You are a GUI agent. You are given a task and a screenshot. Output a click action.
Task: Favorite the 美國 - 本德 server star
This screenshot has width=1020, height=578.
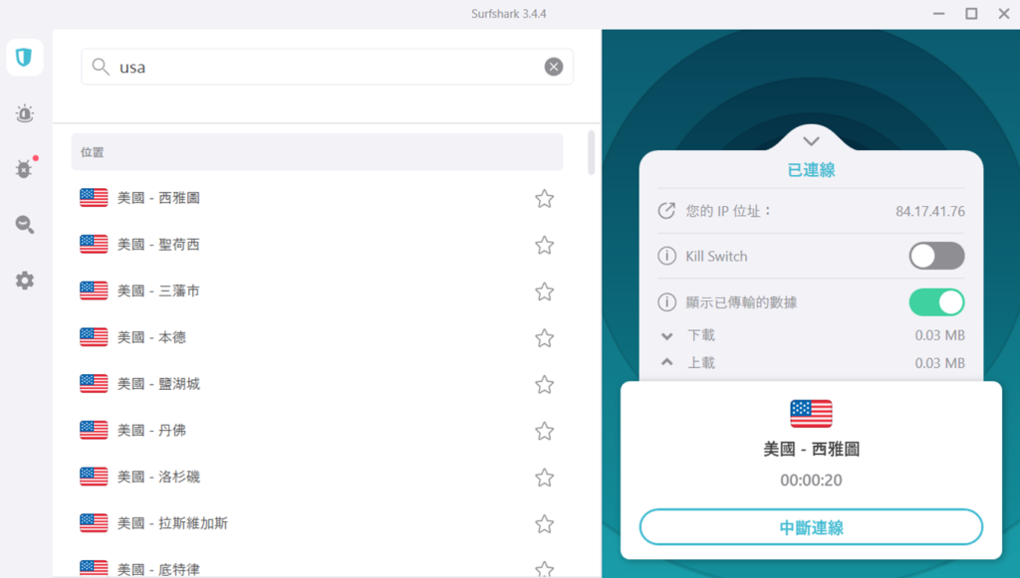pos(545,337)
